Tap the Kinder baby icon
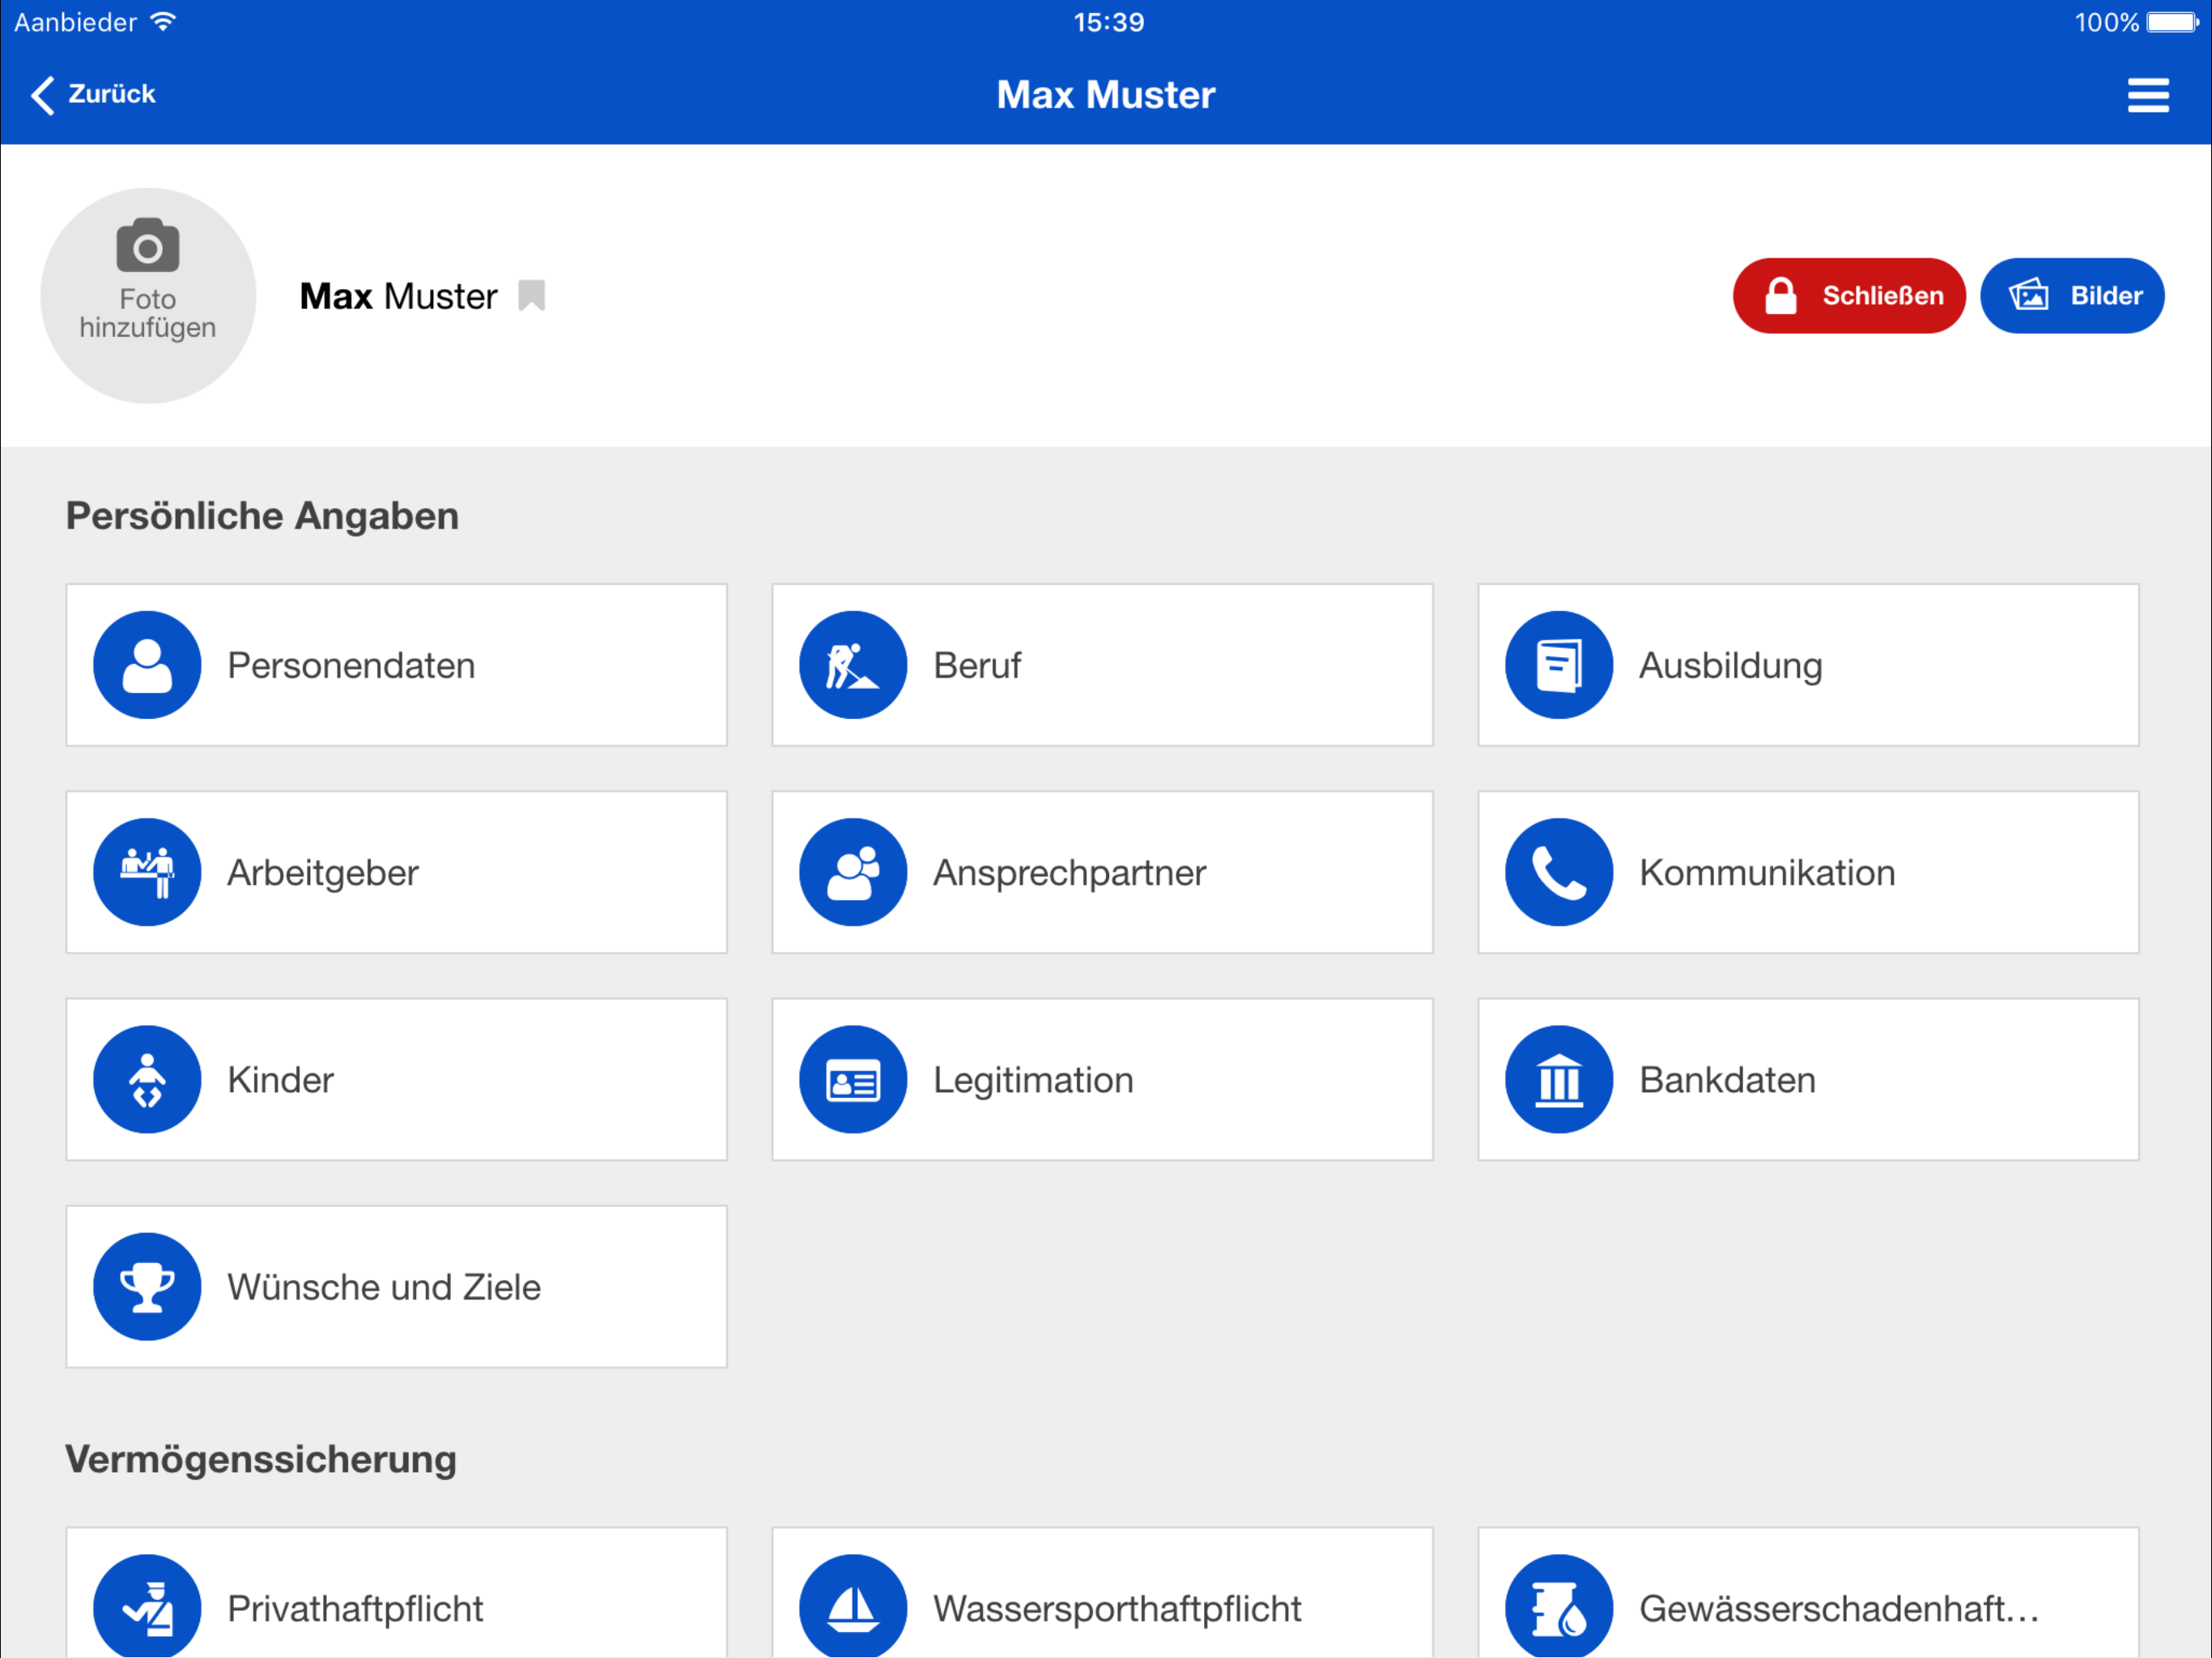2212x1658 pixels. coord(147,1079)
